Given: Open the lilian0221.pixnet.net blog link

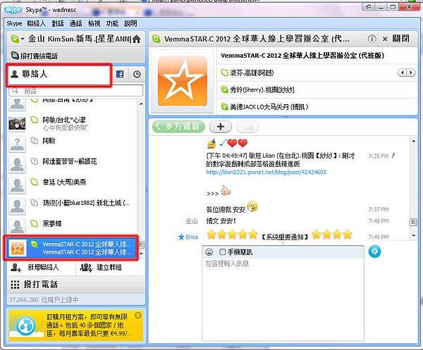Looking at the screenshot, I should pyautogui.click(x=266, y=172).
